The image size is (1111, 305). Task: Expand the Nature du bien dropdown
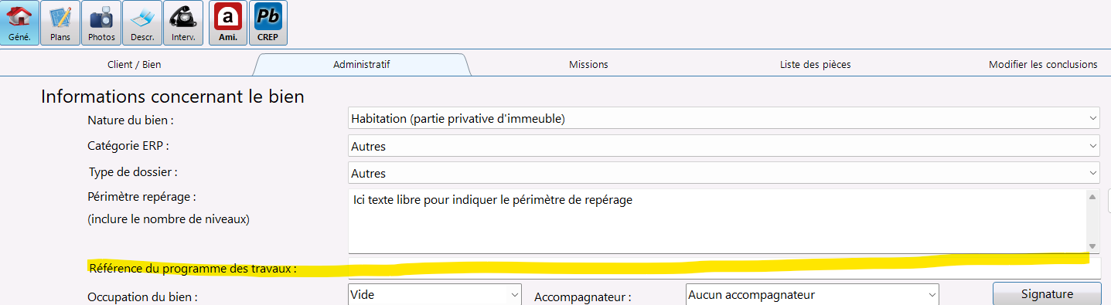[x=724, y=119]
